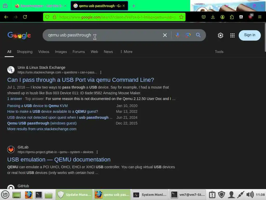Show the desktop from the taskbar
Screen dimensions: 266x200
(x=17, y=195)
